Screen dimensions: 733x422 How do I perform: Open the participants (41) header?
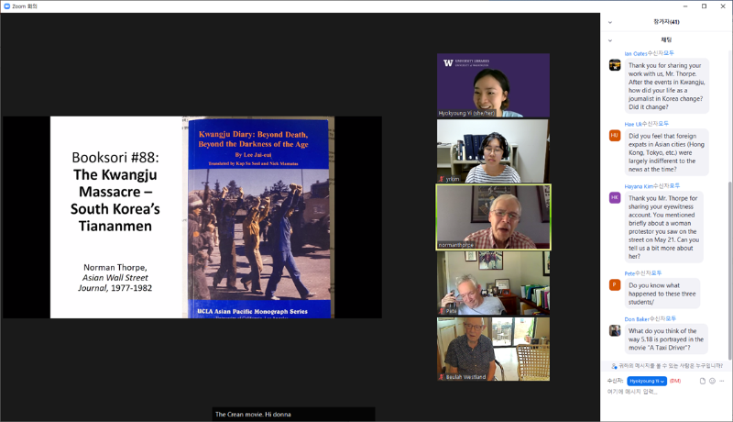666,21
